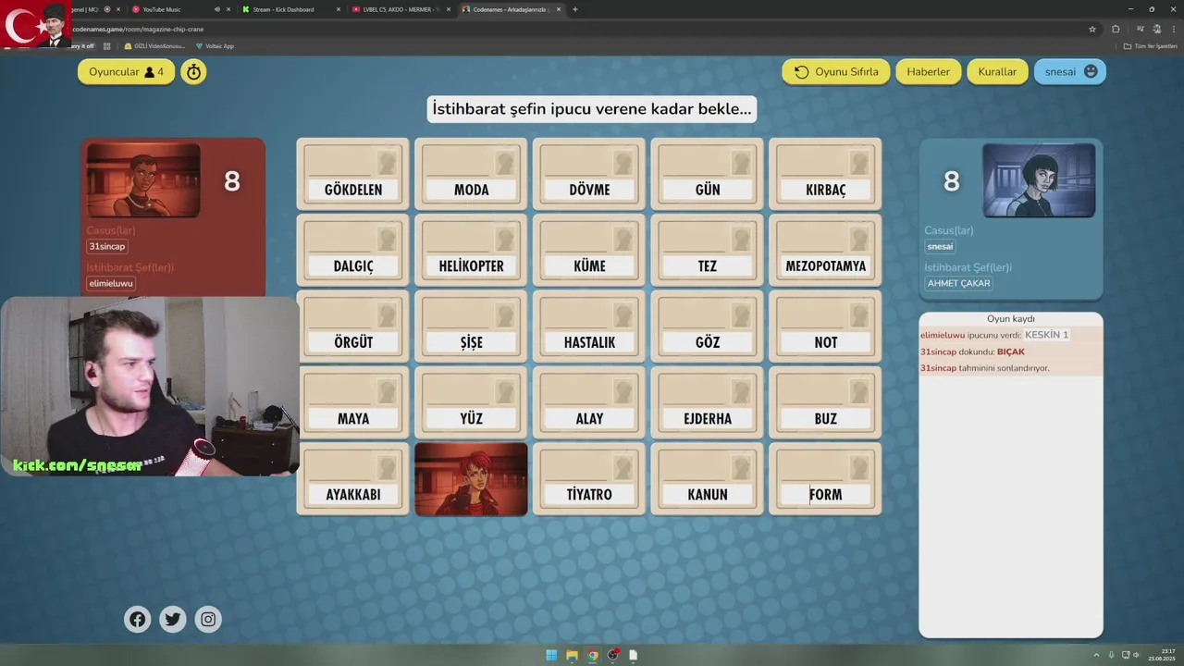This screenshot has width=1184, height=666.
Task: Click the KESKİN 1 clue in log
Action: [1046, 335]
